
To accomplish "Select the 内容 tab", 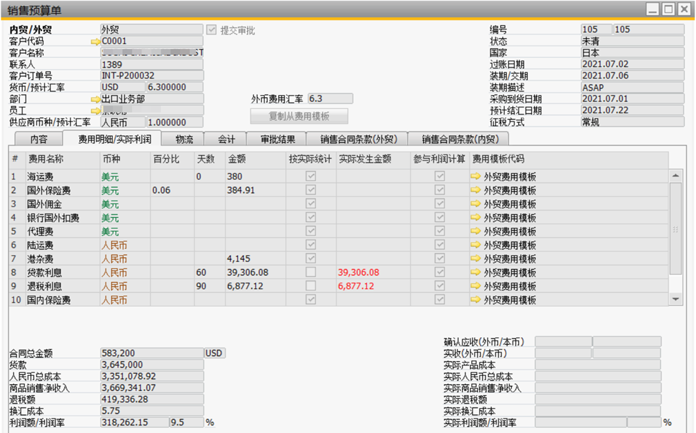I will click(x=39, y=139).
